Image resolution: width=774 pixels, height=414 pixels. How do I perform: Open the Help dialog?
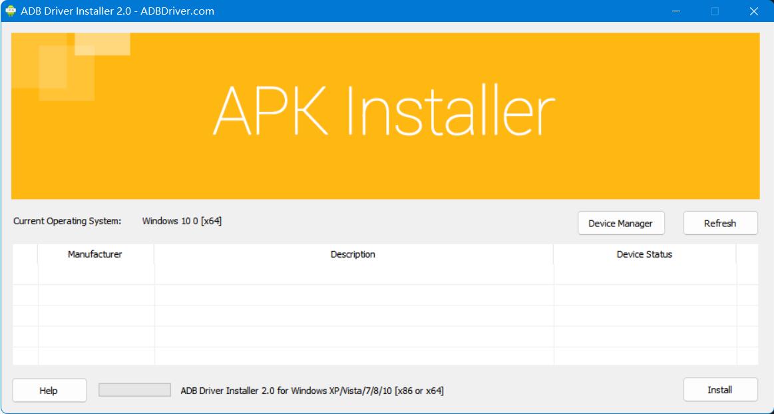pyautogui.click(x=49, y=391)
